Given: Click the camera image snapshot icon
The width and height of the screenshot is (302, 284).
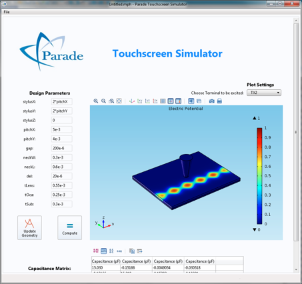Looking at the screenshot, I should pos(212,101).
